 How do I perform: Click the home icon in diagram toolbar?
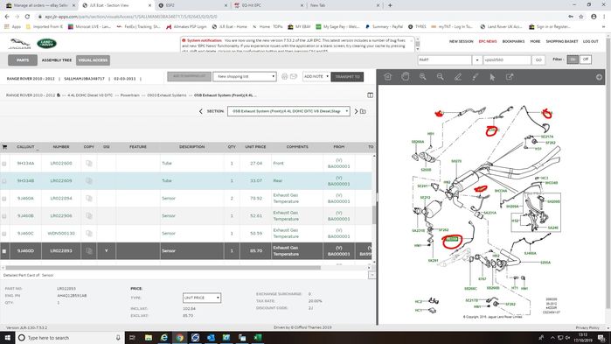pyautogui.click(x=388, y=77)
